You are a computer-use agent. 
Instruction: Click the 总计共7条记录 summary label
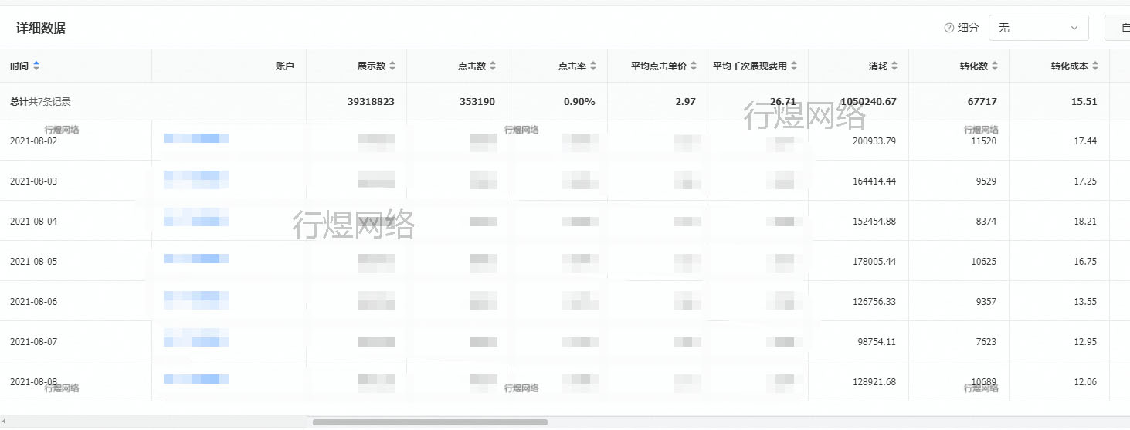pyautogui.click(x=40, y=102)
